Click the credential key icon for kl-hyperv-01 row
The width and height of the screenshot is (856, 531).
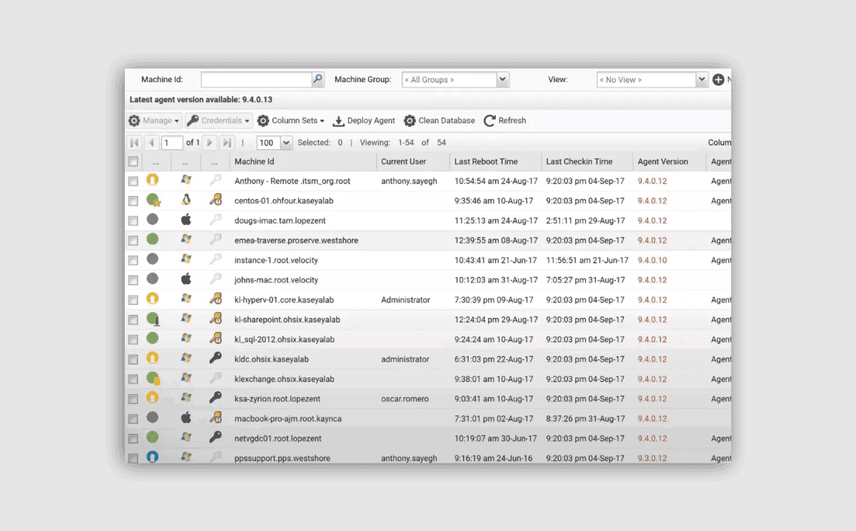(215, 299)
